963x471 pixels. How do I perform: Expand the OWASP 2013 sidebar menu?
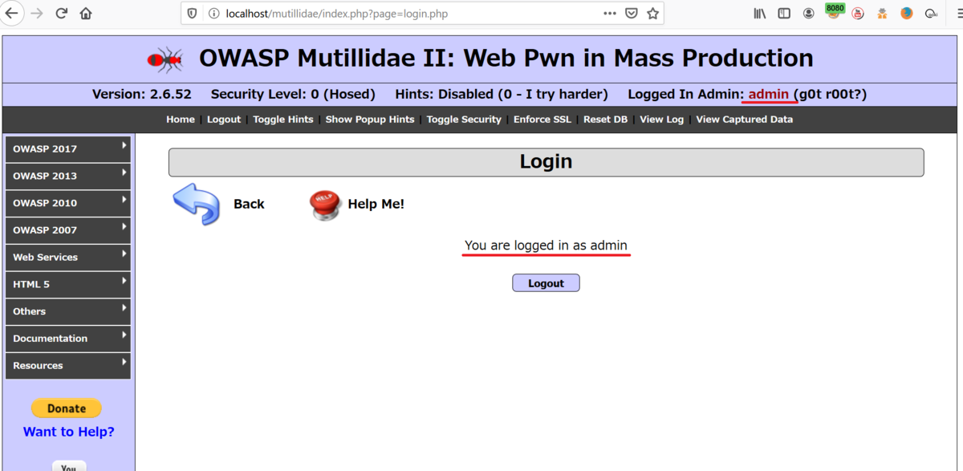[68, 177]
